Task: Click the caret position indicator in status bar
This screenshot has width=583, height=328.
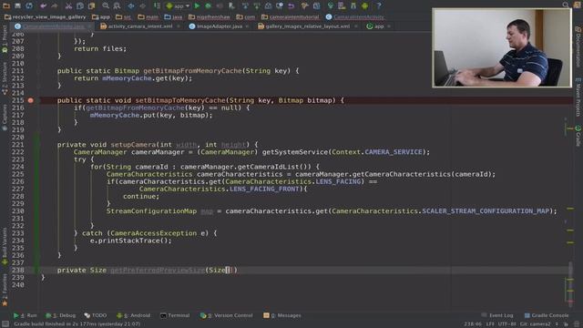Action: [x=473, y=324]
